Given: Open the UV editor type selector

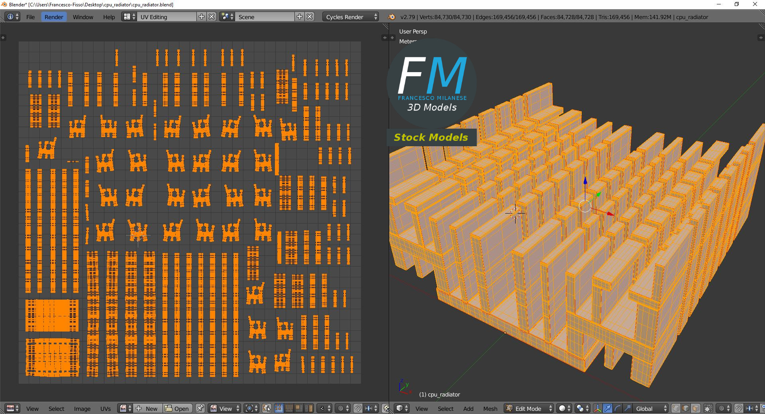Looking at the screenshot, I should (13, 408).
